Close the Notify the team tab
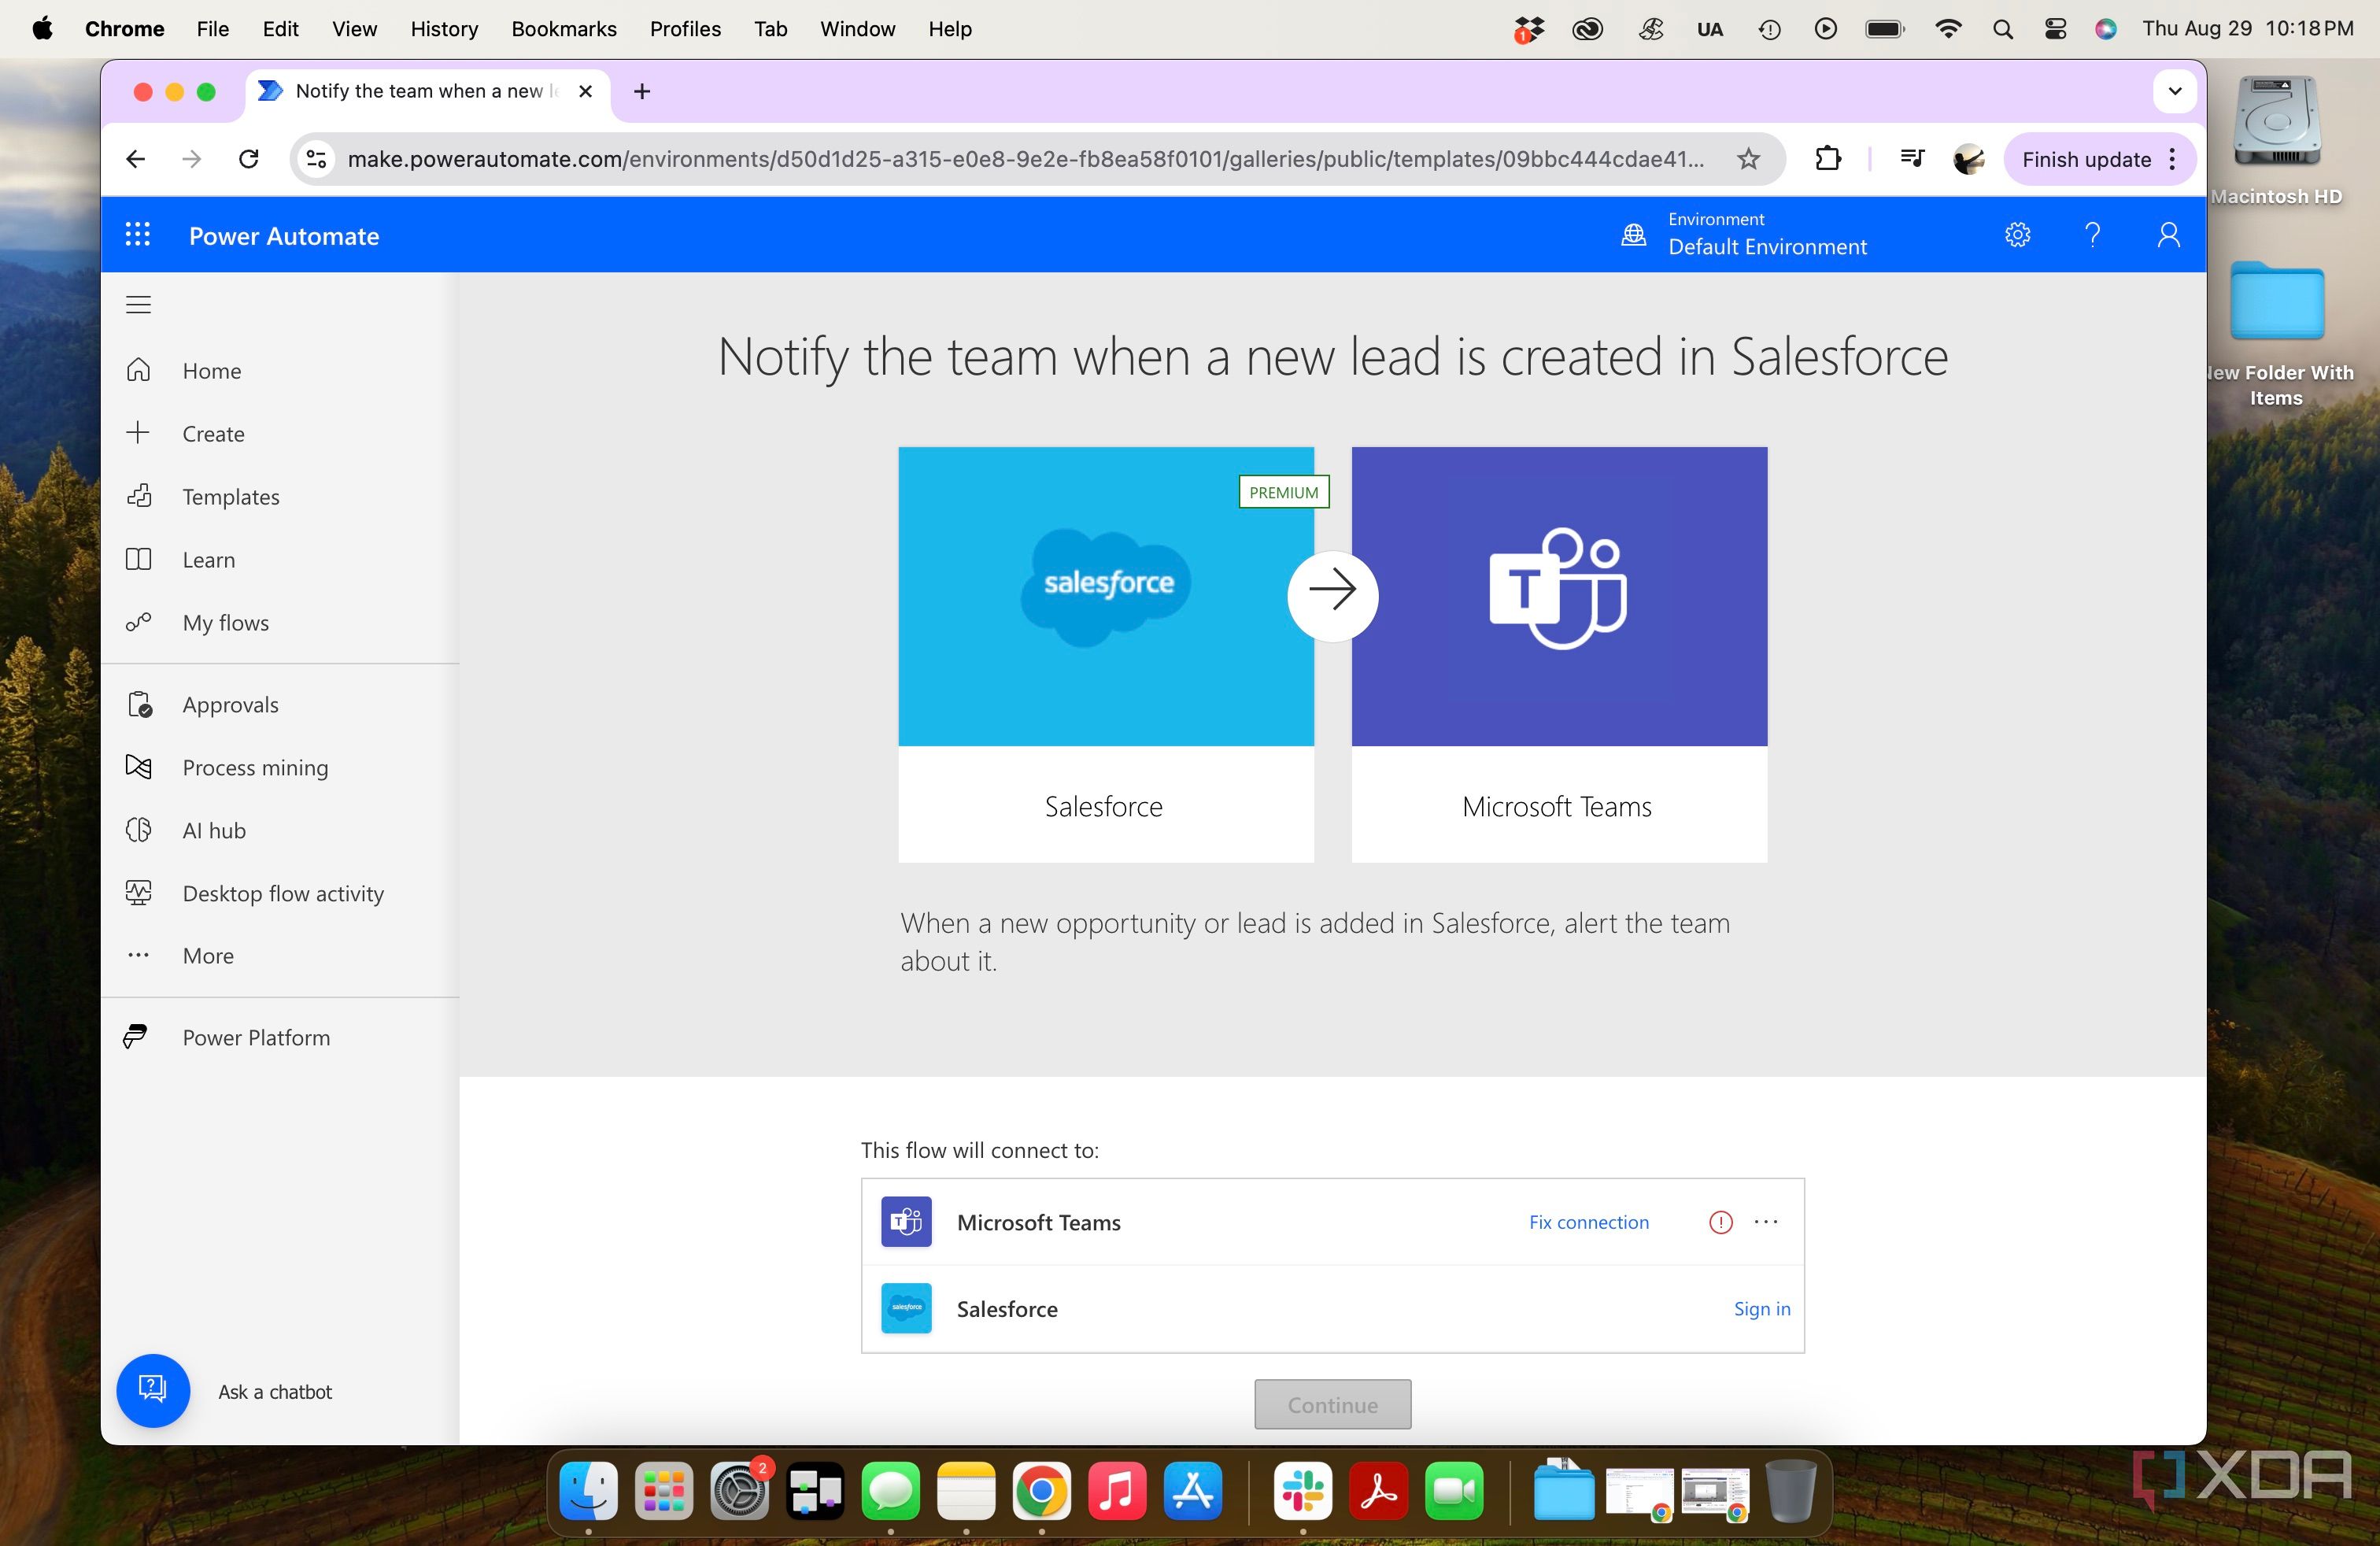 pos(586,91)
